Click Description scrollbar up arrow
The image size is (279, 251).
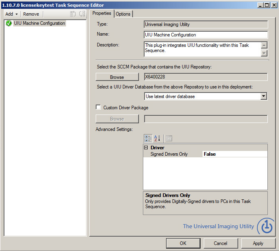264,45
